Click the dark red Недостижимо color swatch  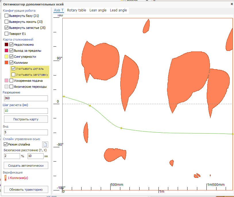6,45
